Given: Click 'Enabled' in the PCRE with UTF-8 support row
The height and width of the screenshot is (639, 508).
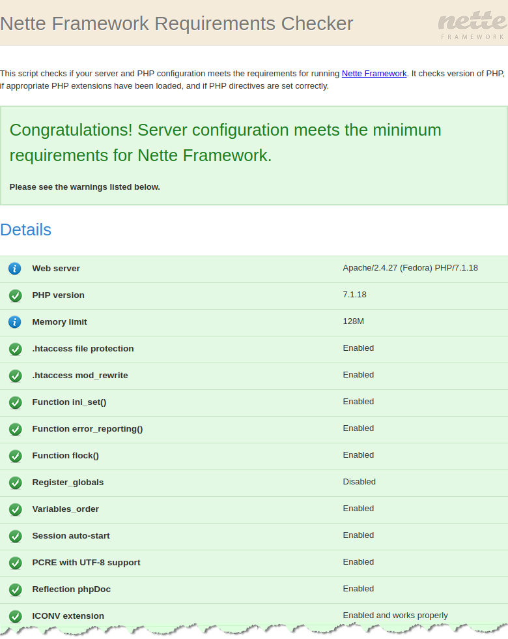Looking at the screenshot, I should tap(358, 561).
